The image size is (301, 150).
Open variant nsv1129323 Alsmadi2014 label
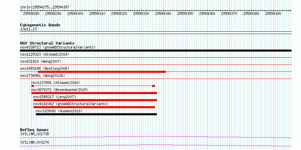45,54
